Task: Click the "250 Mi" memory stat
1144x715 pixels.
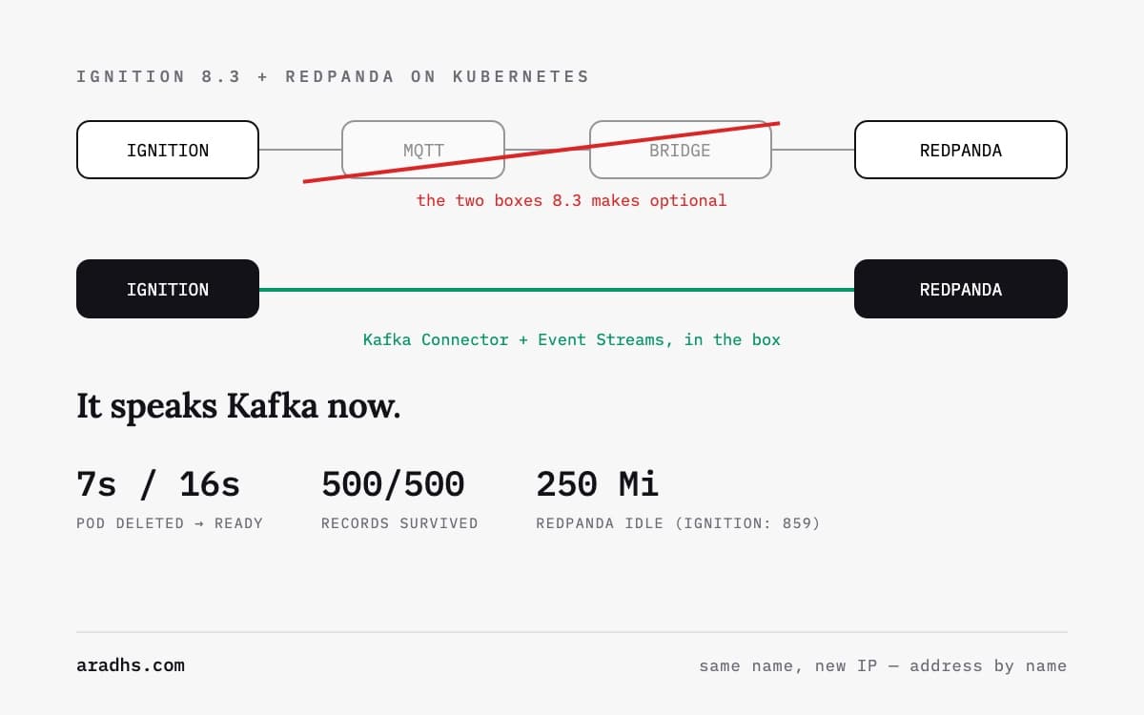Action: click(x=598, y=484)
